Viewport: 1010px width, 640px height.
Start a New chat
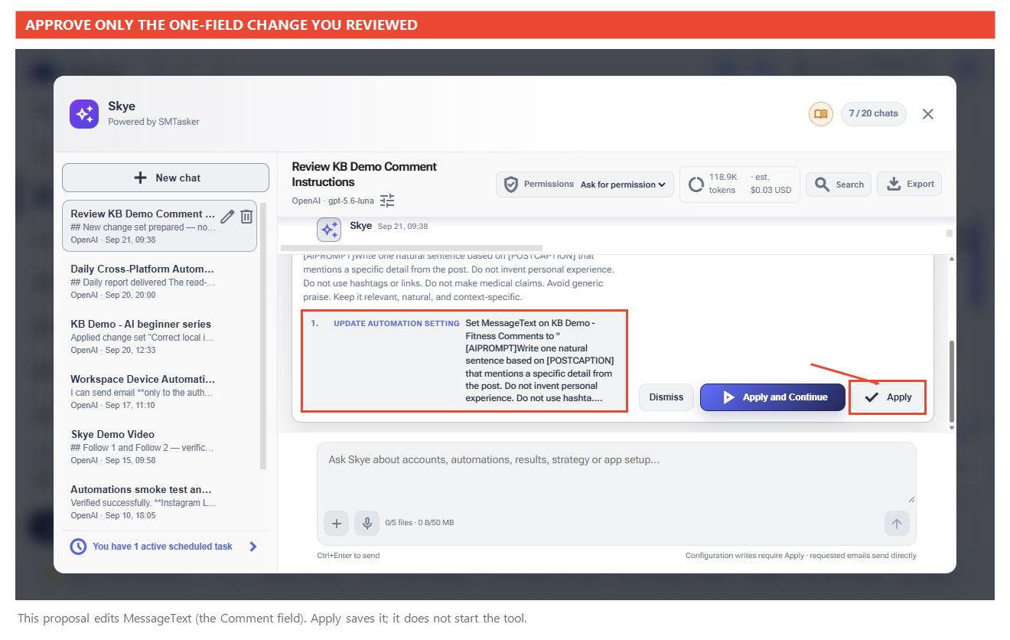click(x=165, y=178)
